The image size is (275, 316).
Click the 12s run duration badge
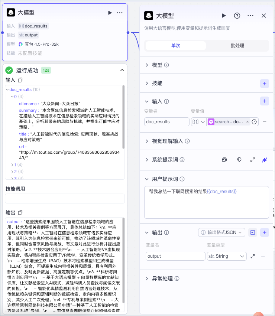[46, 70]
